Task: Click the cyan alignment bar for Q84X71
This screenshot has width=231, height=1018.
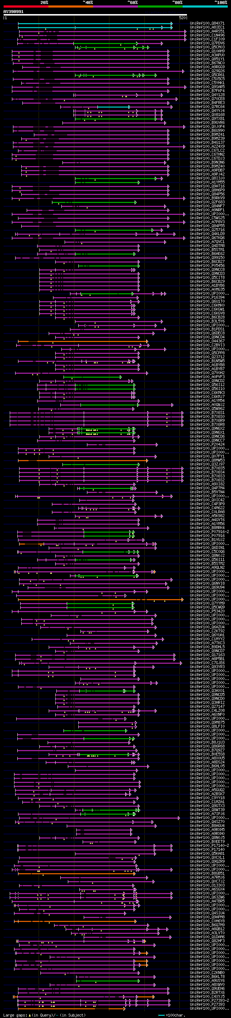Action: point(95,23)
